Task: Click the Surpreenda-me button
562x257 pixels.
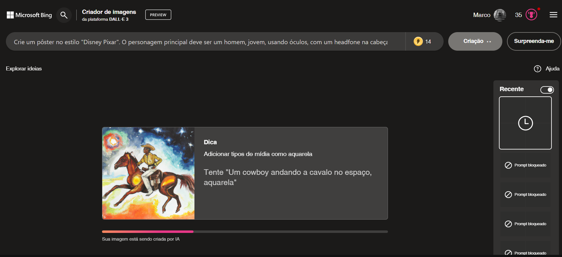Action: [x=534, y=41]
